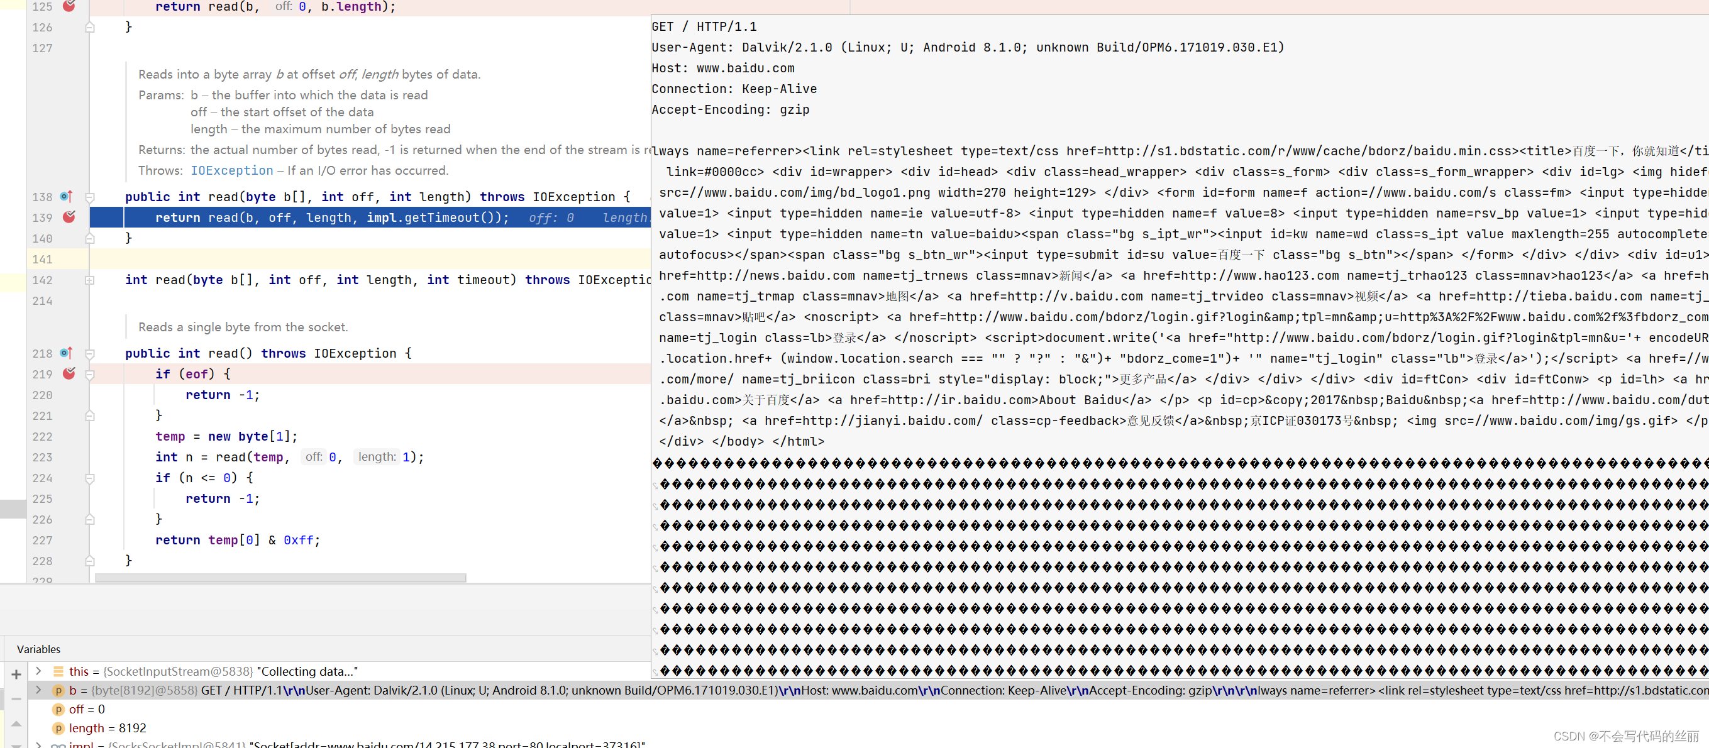Image resolution: width=1709 pixels, height=748 pixels.
Task: Click the 'if (eof) {' code on line 219
Action: pyautogui.click(x=192, y=374)
